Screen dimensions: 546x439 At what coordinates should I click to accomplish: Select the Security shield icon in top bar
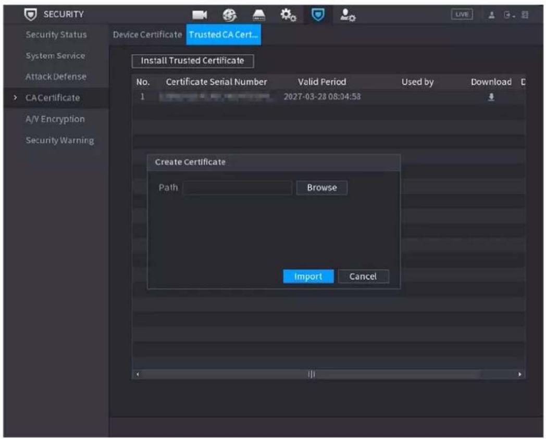point(318,15)
